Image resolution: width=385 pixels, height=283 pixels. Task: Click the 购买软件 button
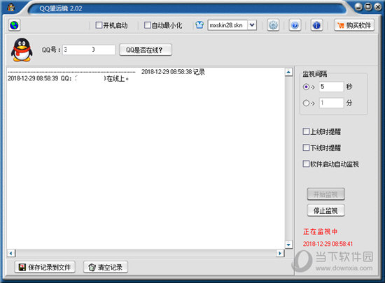click(x=354, y=25)
